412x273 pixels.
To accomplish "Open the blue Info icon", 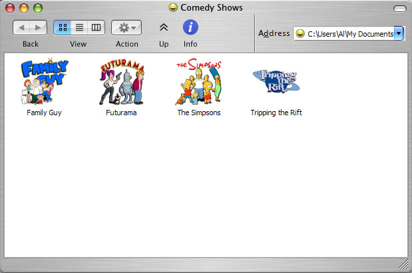I will point(190,27).
